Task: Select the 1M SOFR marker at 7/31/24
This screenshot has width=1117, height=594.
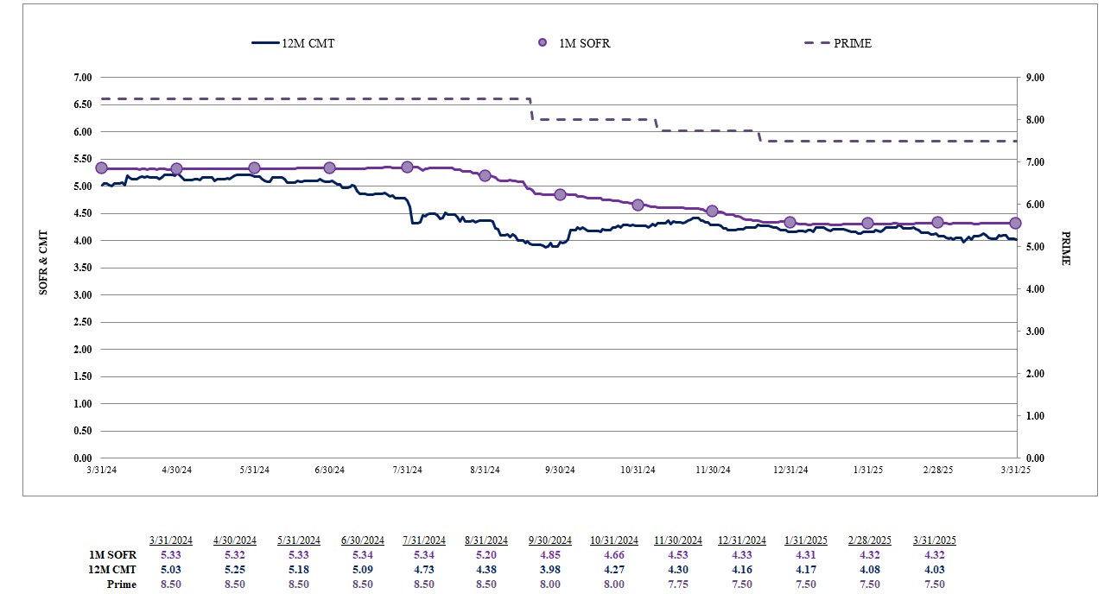Action: (408, 167)
